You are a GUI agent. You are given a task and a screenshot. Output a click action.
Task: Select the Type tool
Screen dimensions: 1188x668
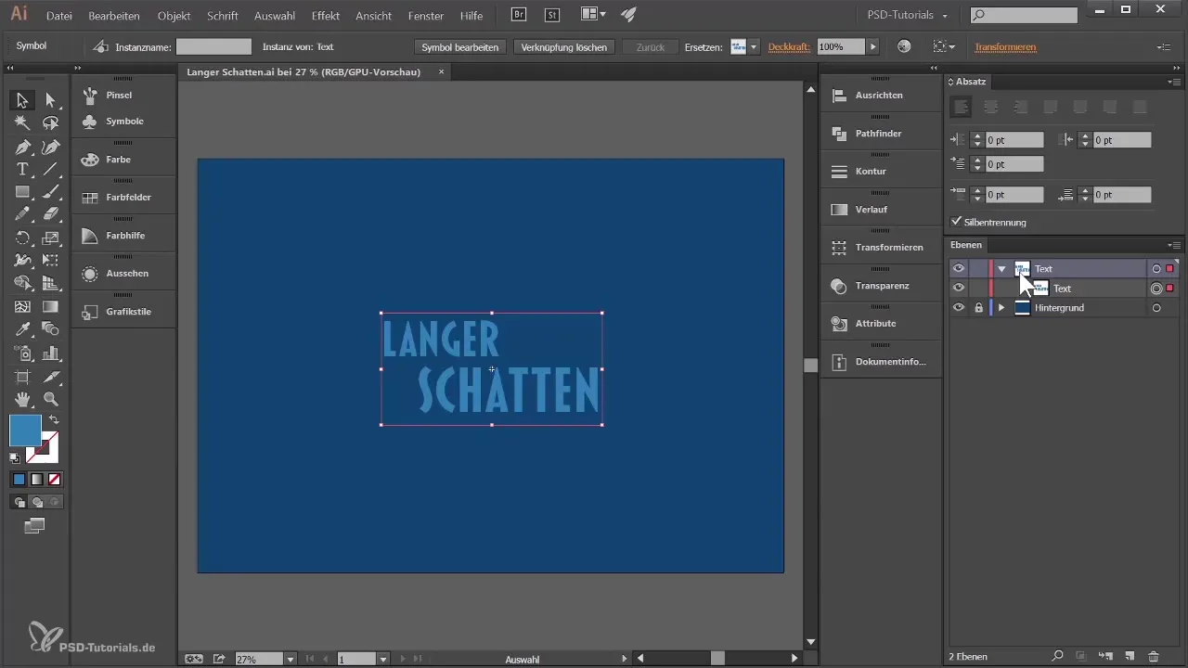pos(22,169)
